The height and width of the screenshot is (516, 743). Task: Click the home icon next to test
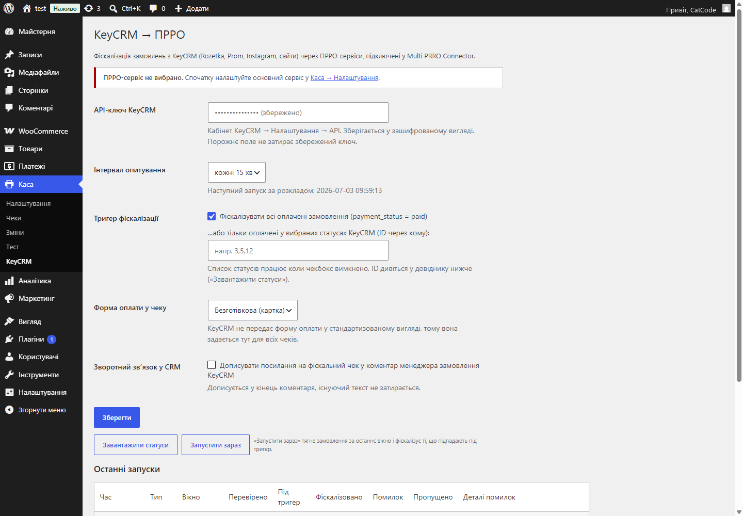click(x=27, y=8)
